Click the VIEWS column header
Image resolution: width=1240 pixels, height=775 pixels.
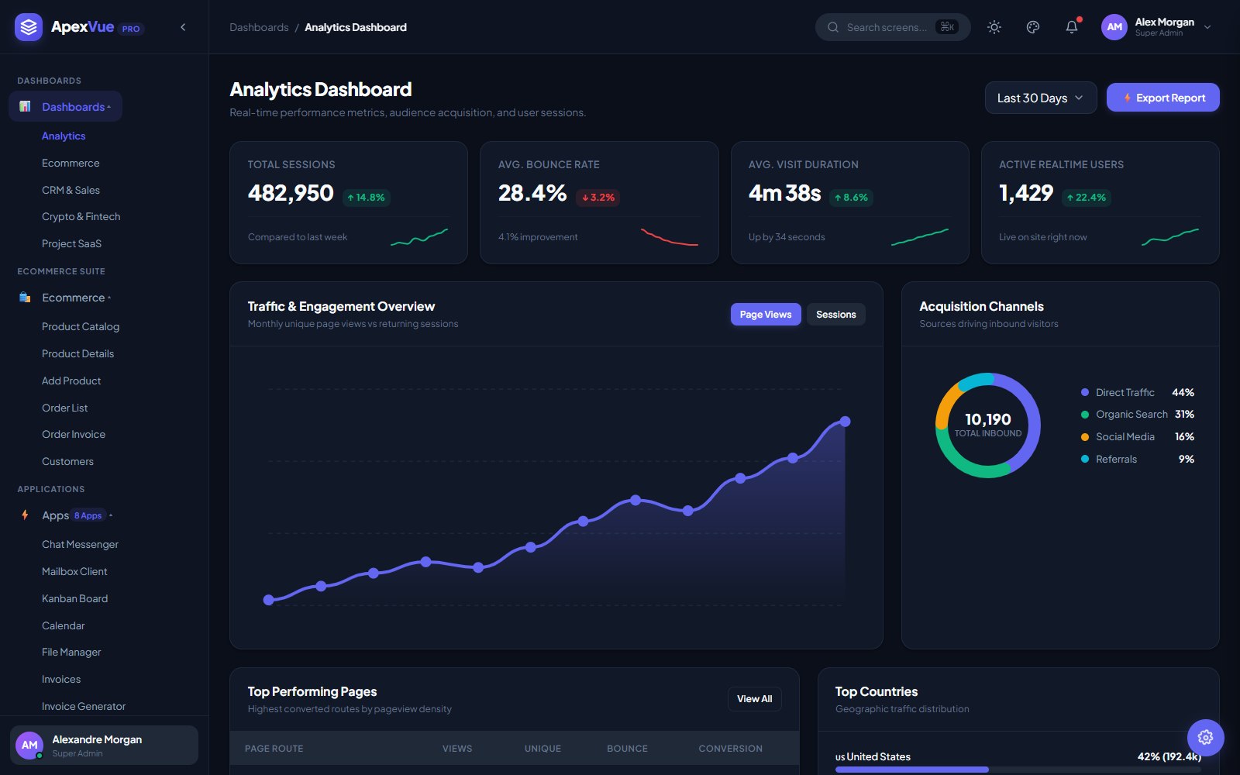[x=457, y=749]
